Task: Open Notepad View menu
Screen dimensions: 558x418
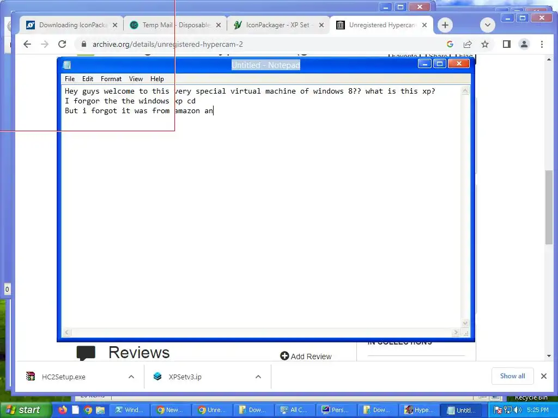Action: [136, 79]
